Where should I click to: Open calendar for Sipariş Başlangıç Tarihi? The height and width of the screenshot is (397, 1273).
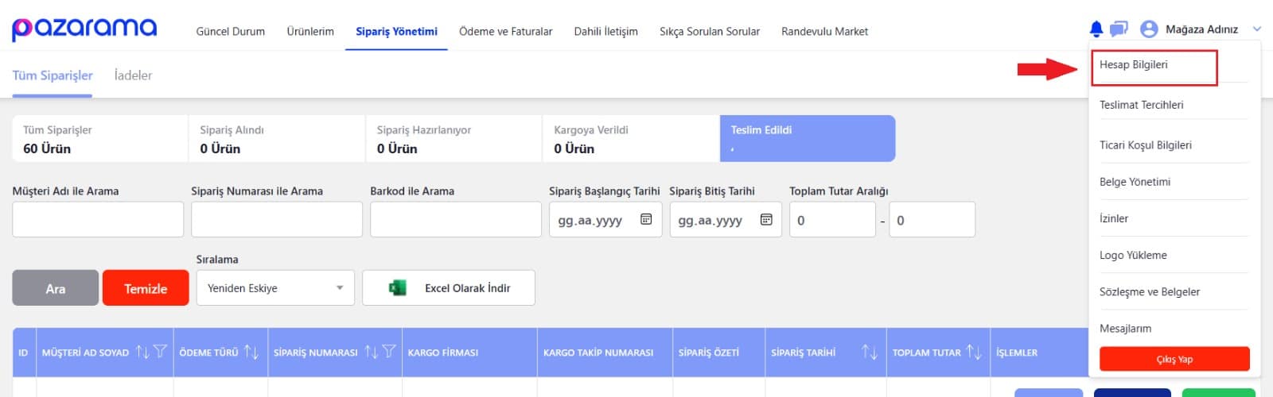(646, 220)
